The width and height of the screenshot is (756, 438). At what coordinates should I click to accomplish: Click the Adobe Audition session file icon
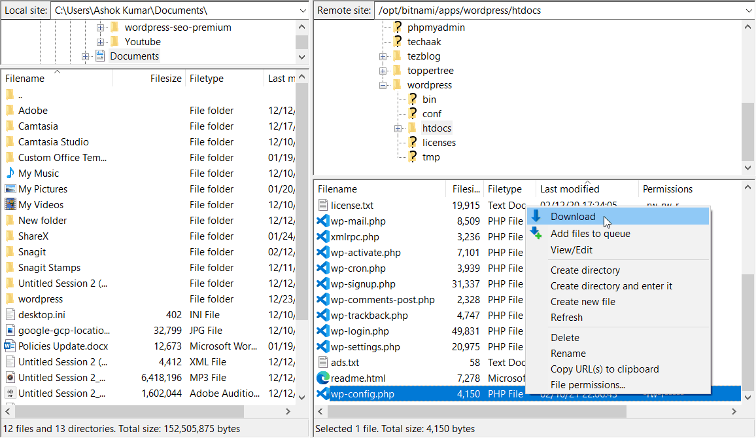[x=10, y=393]
